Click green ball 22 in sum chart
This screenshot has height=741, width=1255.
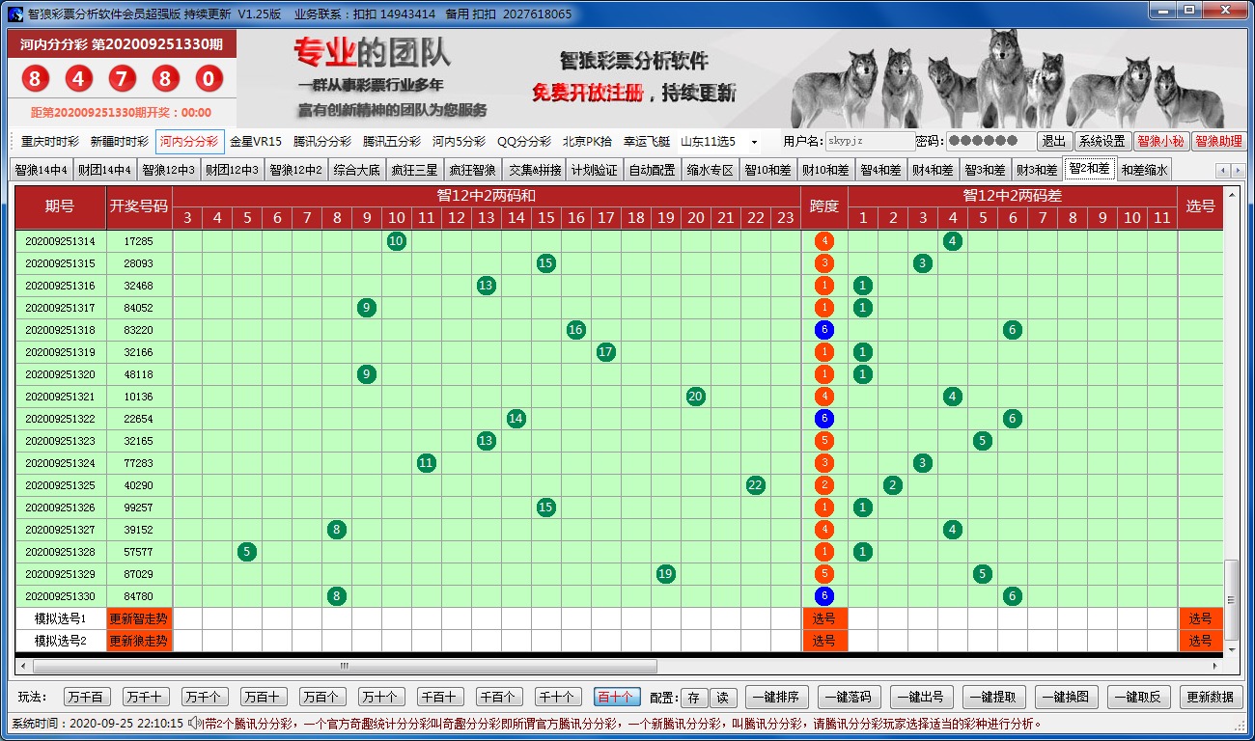(x=756, y=485)
